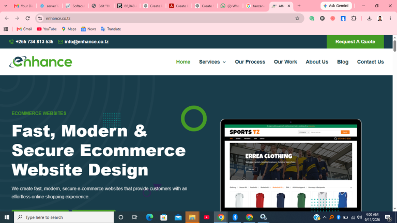Screen dimensions: 397x223
Task: Switch to the WhatsApp tab
Action: click(x=230, y=6)
